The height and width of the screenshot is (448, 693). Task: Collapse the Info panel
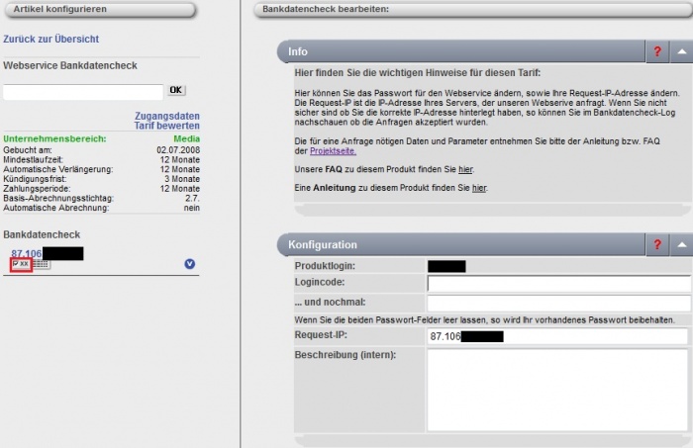(x=681, y=51)
